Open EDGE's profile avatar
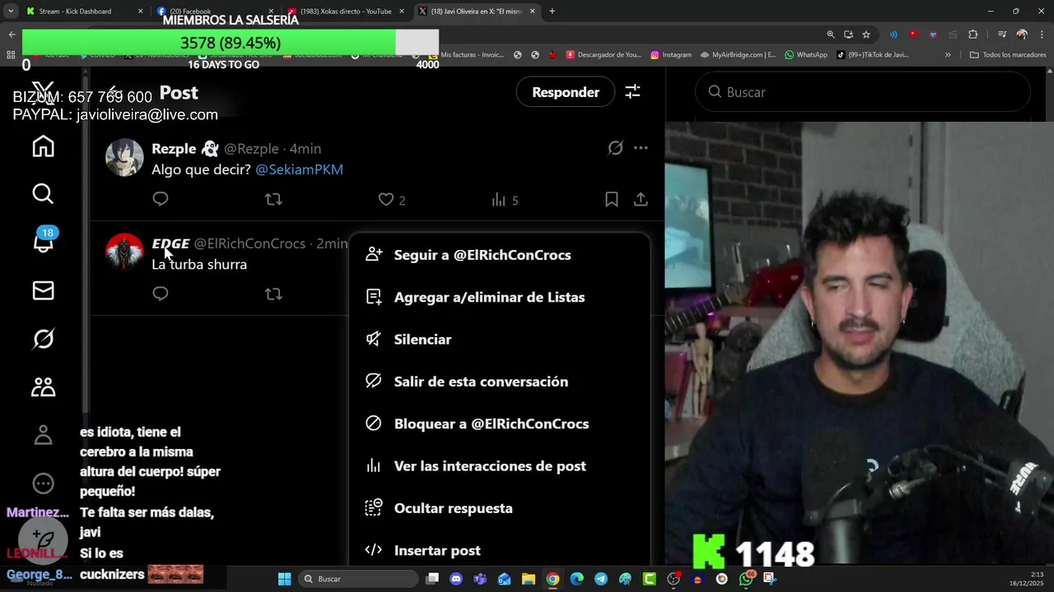This screenshot has height=592, width=1054. pyautogui.click(x=124, y=252)
